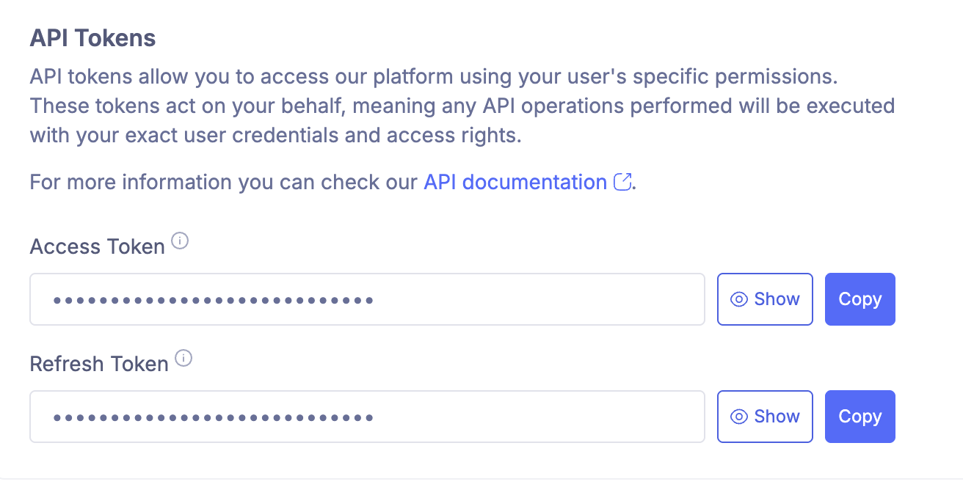The height and width of the screenshot is (487, 963).
Task: Copy the Refresh Token
Action: coord(860,416)
